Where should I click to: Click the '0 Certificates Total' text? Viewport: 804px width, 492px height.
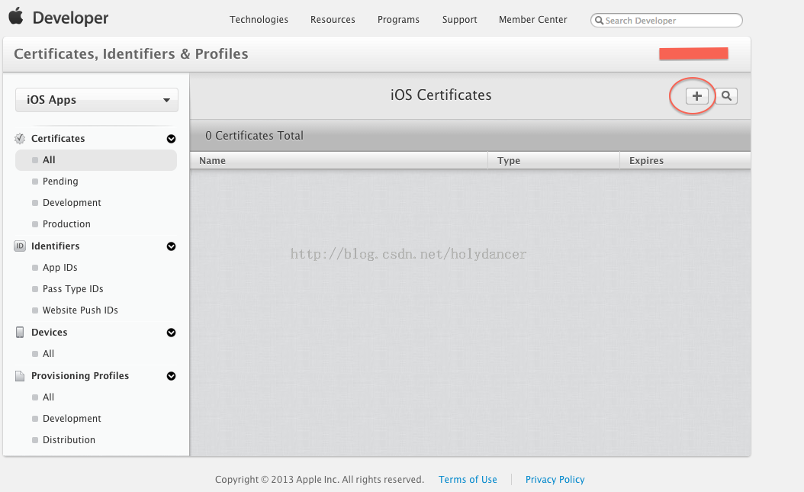tap(254, 135)
